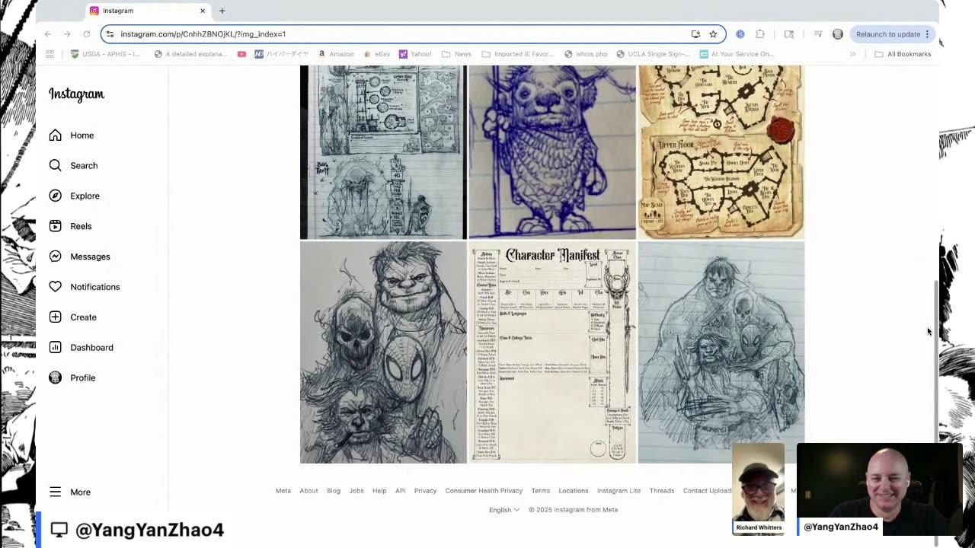Screen dimensions: 975x548
Task: Open the Jobs footer link
Action: [x=356, y=491]
